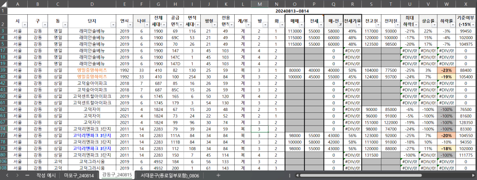This screenshot has width=477, height=180.
Task: Open the 전세 column filter dropdown
Action: [321, 25]
